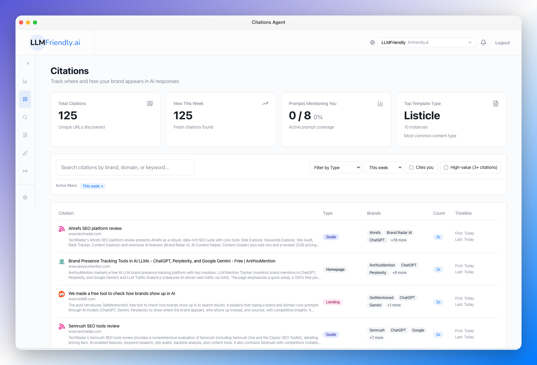Click the www.reddit.com URL
The height and width of the screenshot is (365, 537).
pos(82,299)
